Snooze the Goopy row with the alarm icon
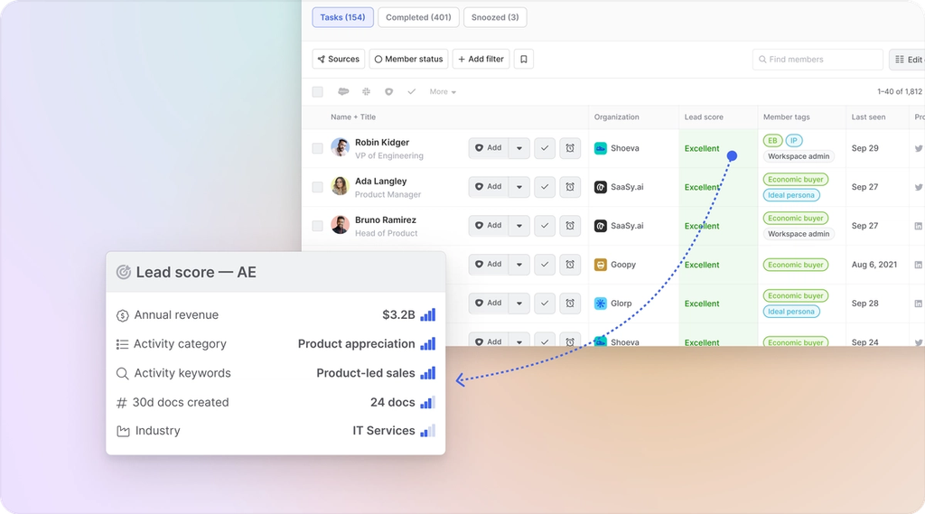The image size is (925, 514). [x=570, y=265]
